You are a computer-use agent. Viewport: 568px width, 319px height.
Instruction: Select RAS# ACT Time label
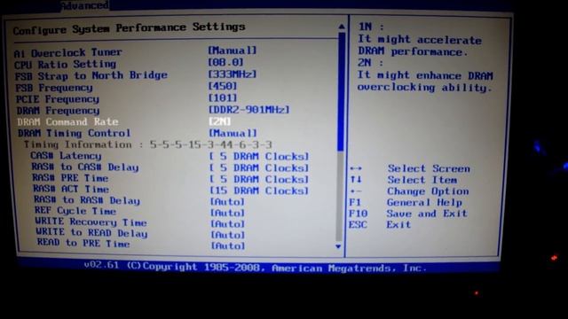[x=71, y=189]
